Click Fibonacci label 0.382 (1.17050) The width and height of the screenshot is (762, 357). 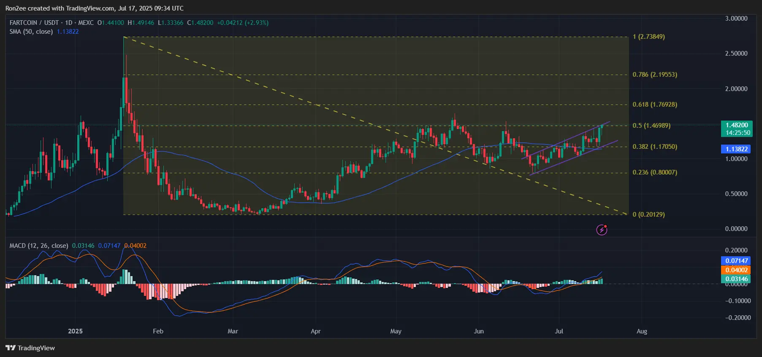(x=655, y=147)
